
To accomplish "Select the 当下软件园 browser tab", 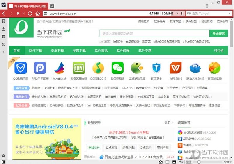I will pyautogui.click(x=28, y=6).
